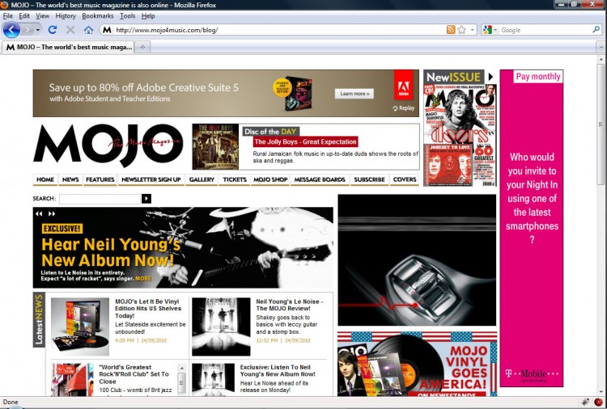Go to NEWS in site navigation
This screenshot has width=607, height=409.
[70, 179]
